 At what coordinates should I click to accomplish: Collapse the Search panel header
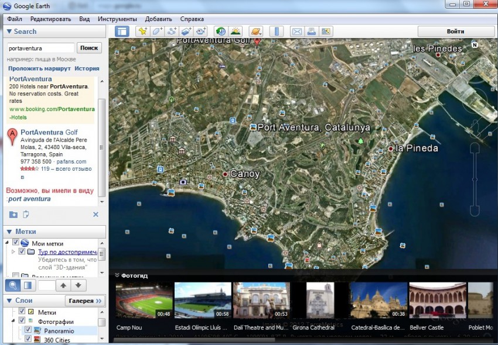click(8, 32)
